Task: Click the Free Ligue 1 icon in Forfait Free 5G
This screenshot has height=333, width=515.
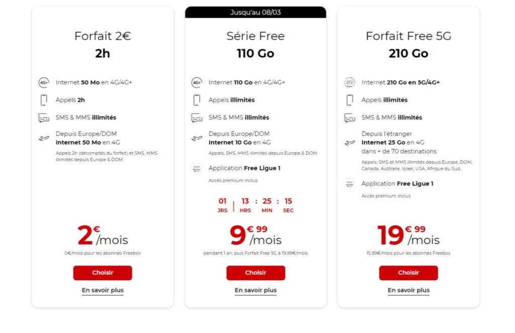Action: [x=350, y=184]
